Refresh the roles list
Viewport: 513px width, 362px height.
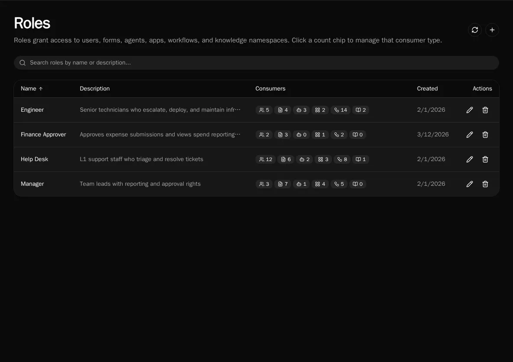click(x=475, y=30)
